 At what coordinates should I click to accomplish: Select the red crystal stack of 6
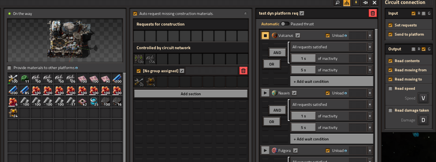[x=13, y=101]
